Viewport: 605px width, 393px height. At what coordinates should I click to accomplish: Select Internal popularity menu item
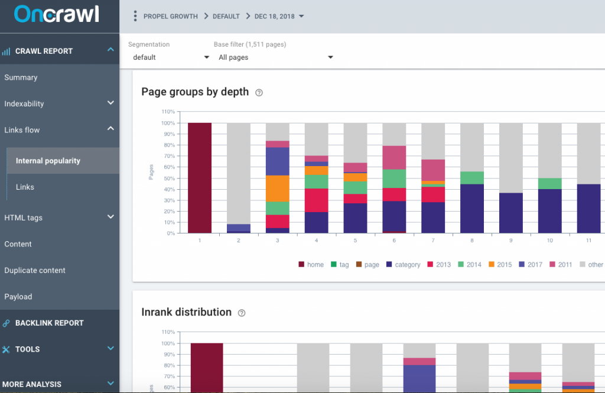point(63,161)
